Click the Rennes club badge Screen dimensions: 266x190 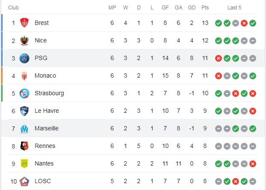(x=24, y=146)
